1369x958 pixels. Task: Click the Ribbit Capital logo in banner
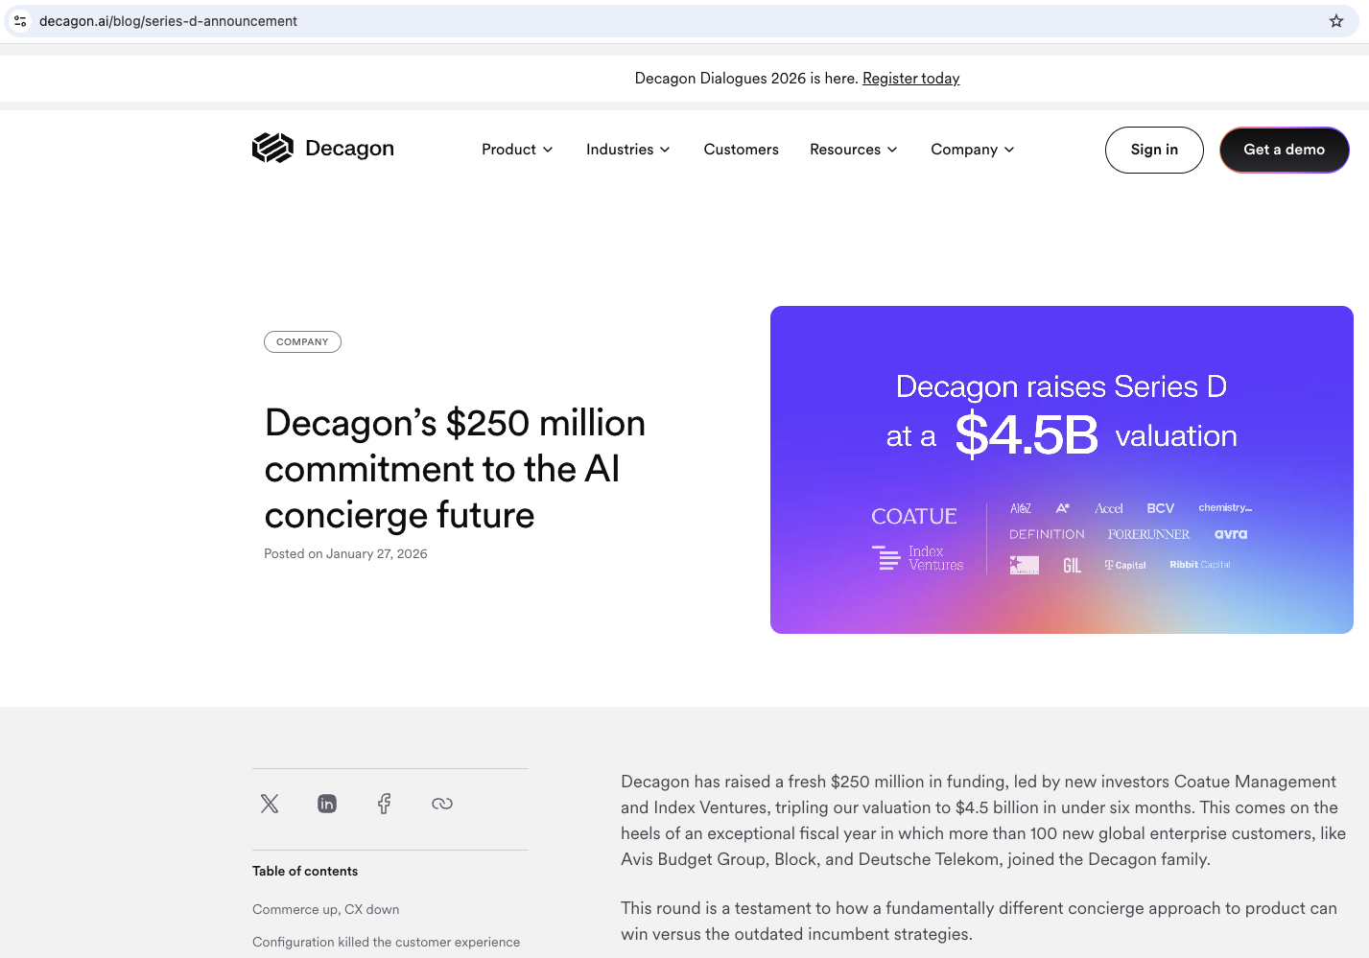[x=1199, y=565]
